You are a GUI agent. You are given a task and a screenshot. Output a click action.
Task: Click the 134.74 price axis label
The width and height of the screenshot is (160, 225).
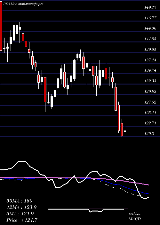point(150,71)
